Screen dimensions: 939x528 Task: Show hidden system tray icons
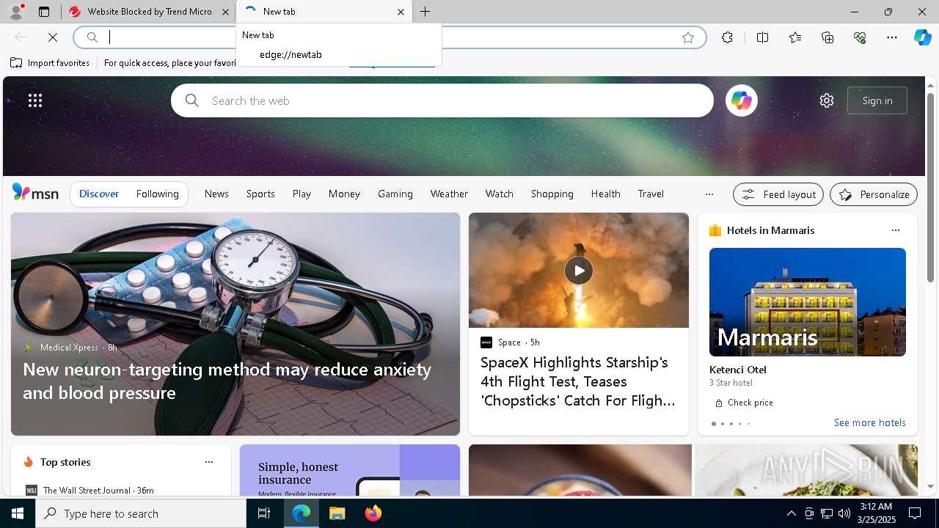pyautogui.click(x=791, y=513)
